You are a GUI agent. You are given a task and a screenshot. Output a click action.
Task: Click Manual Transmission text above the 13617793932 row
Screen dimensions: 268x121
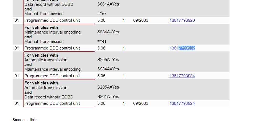click(44, 42)
